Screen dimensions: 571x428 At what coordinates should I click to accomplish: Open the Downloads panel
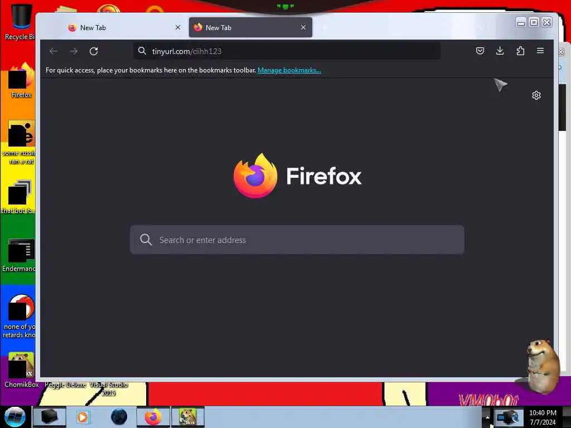[x=500, y=51]
